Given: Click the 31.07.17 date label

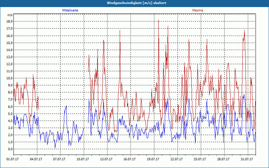Looking at the screenshot, I should point(247,159).
